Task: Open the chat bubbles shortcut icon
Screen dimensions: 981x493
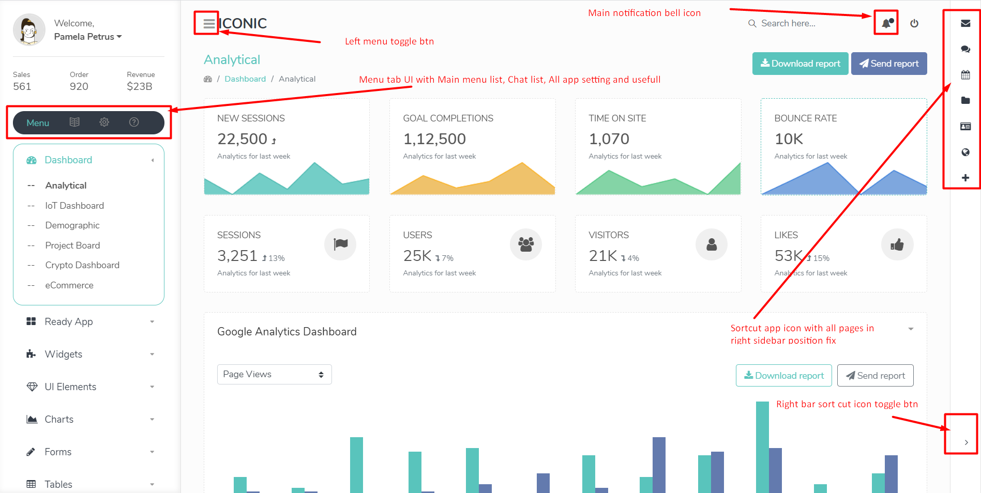Action: coord(965,49)
